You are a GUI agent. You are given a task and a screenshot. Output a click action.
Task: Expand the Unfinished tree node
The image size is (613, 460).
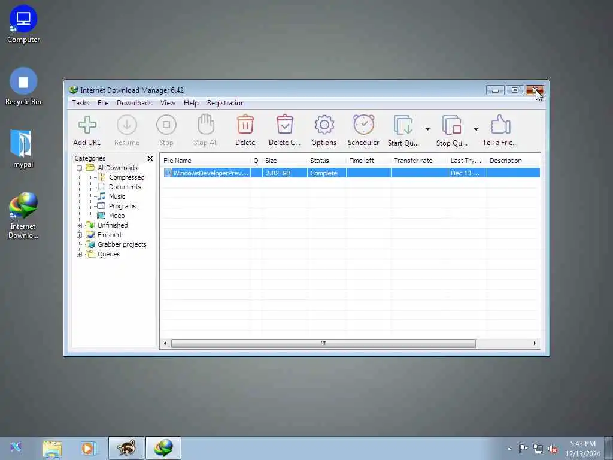(x=80, y=225)
